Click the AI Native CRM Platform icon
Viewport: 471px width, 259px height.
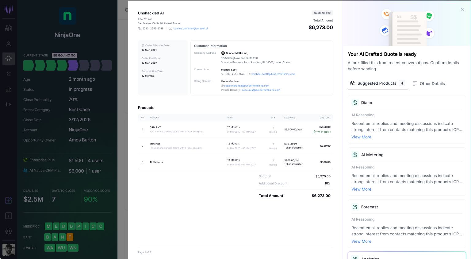pyautogui.click(x=25, y=170)
